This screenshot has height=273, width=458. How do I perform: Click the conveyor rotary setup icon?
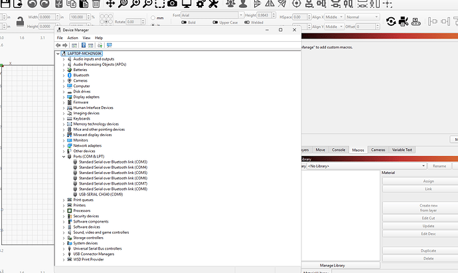pyautogui.click(x=416, y=21)
